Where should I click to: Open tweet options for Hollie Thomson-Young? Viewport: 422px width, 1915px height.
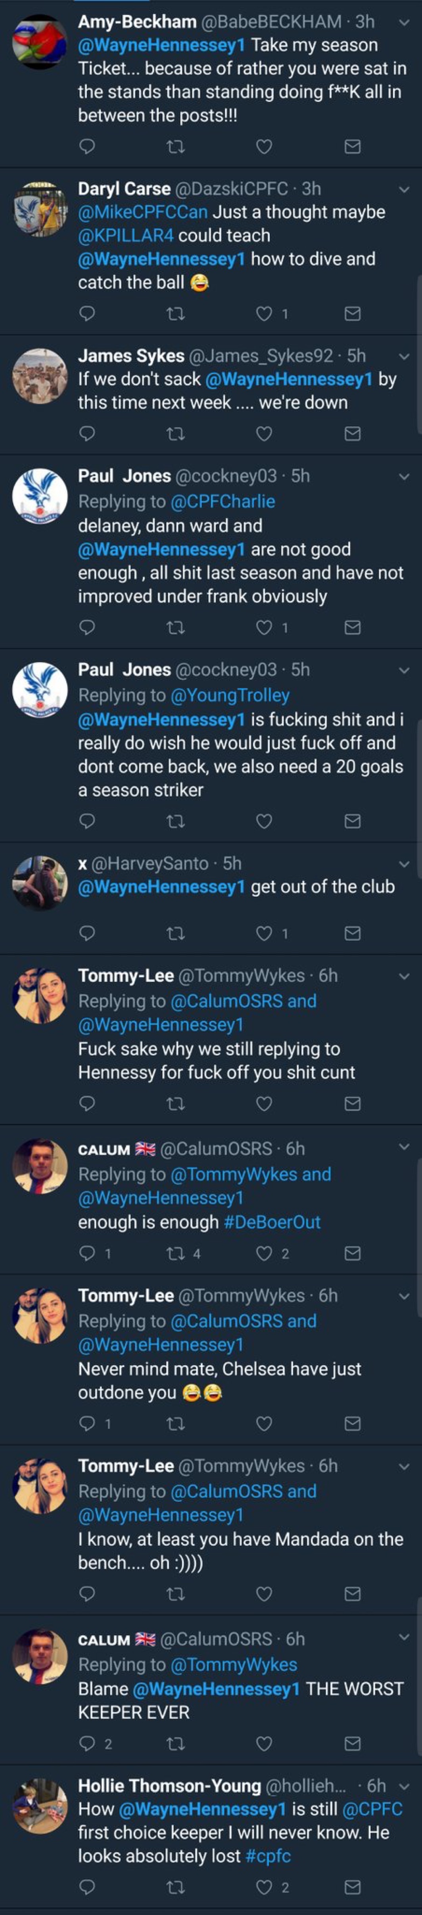tap(404, 1785)
